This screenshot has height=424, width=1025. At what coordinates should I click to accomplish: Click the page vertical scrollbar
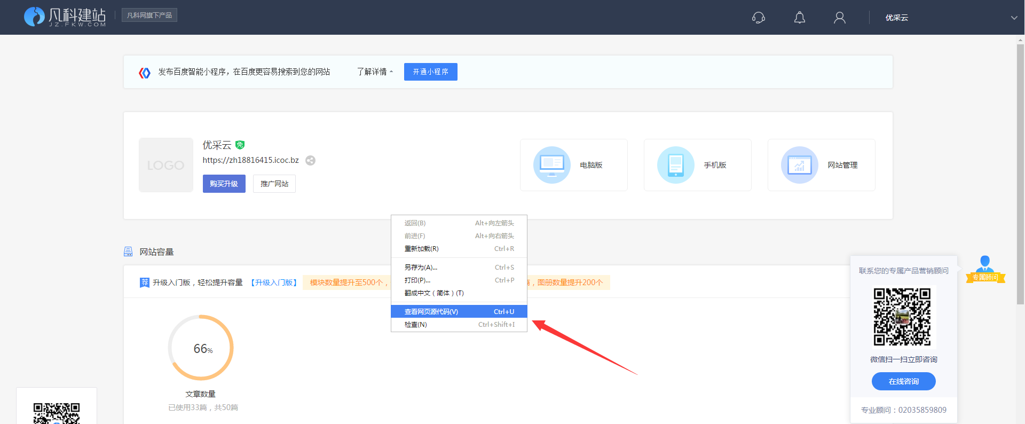click(x=1020, y=174)
